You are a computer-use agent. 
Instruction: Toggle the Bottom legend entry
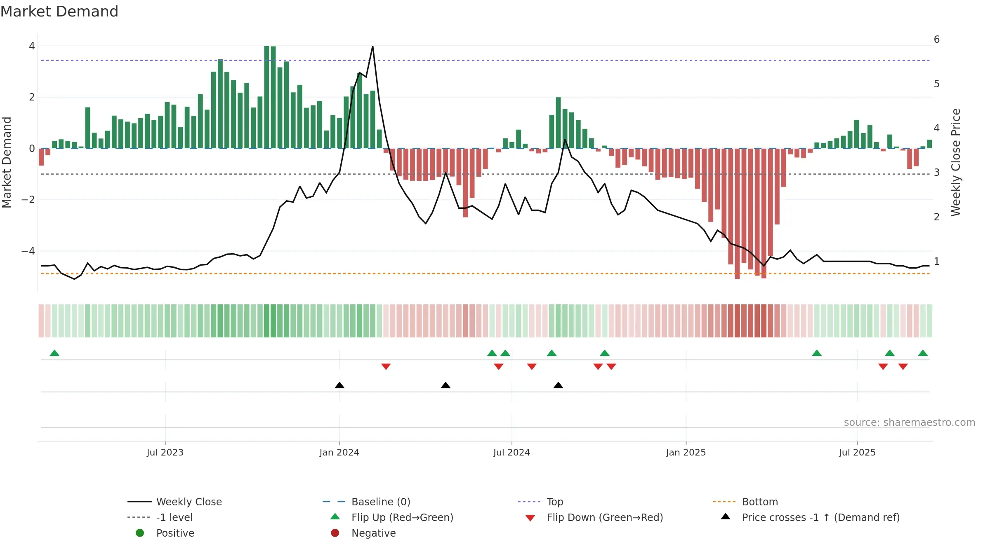(745, 502)
